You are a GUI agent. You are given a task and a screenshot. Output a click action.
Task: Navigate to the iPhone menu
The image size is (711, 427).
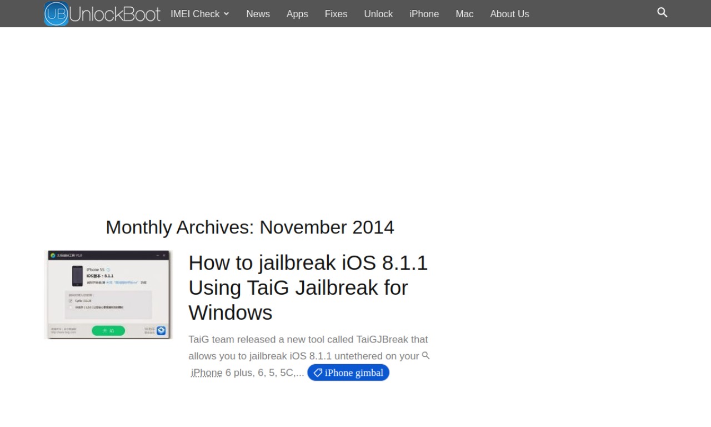click(424, 14)
